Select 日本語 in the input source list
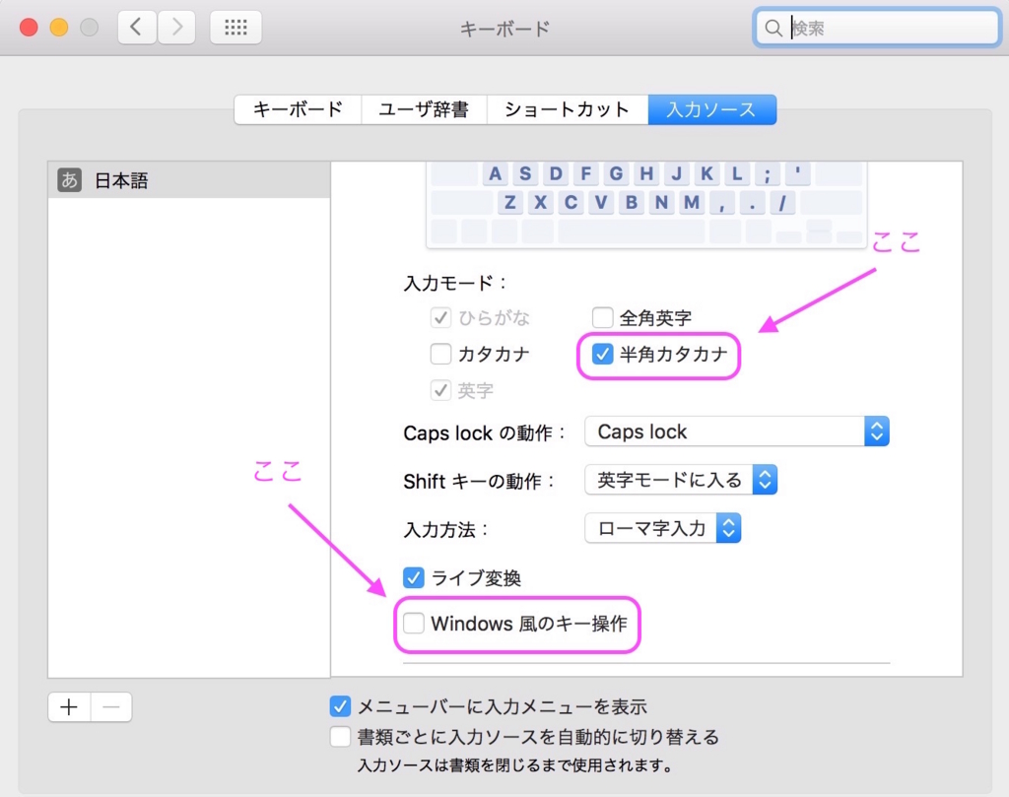 [189, 180]
